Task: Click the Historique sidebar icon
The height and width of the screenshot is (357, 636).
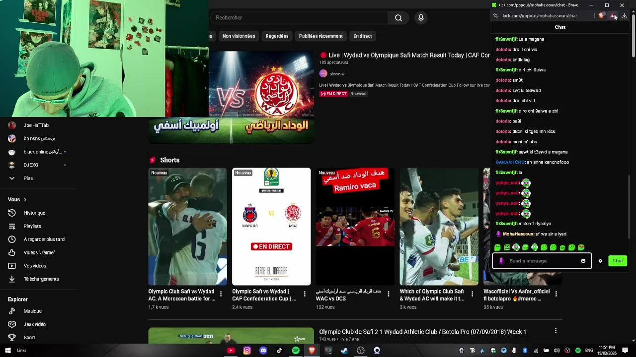Action: pyautogui.click(x=12, y=213)
